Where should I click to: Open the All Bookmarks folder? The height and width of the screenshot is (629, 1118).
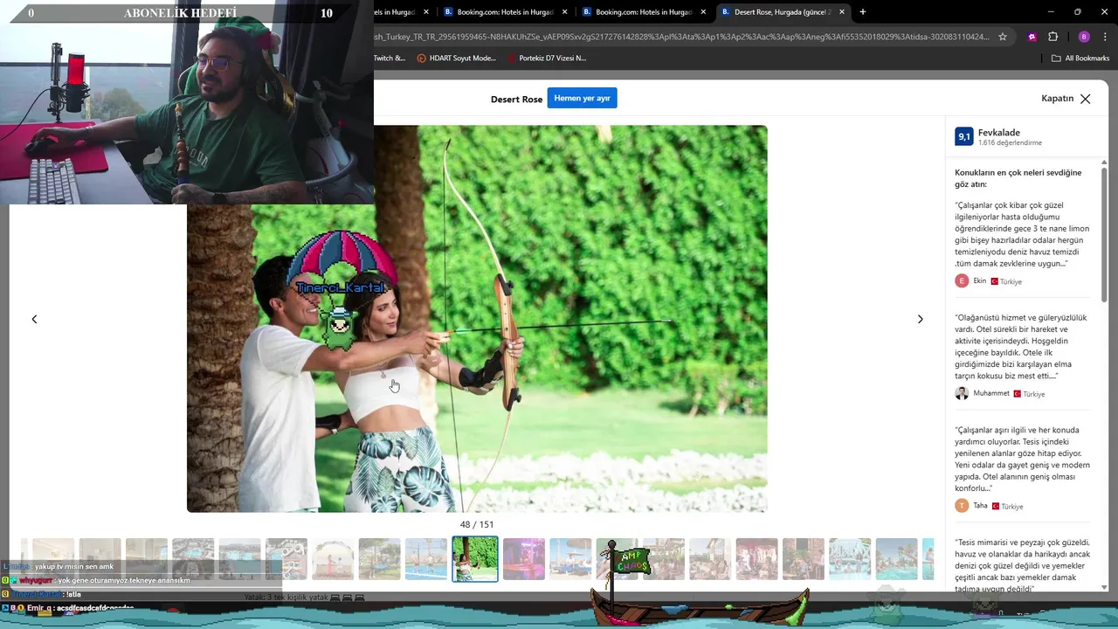coord(1080,59)
